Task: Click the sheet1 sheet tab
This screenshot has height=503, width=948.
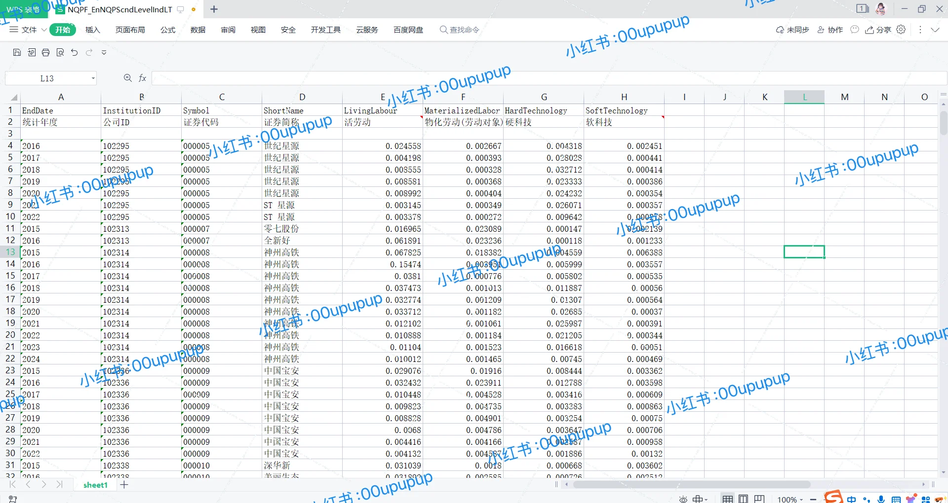Action: click(x=95, y=485)
